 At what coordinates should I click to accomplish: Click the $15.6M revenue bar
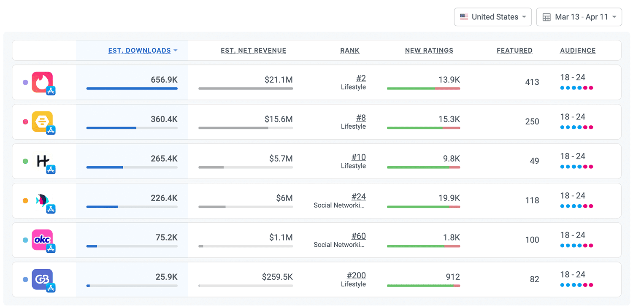point(246,128)
